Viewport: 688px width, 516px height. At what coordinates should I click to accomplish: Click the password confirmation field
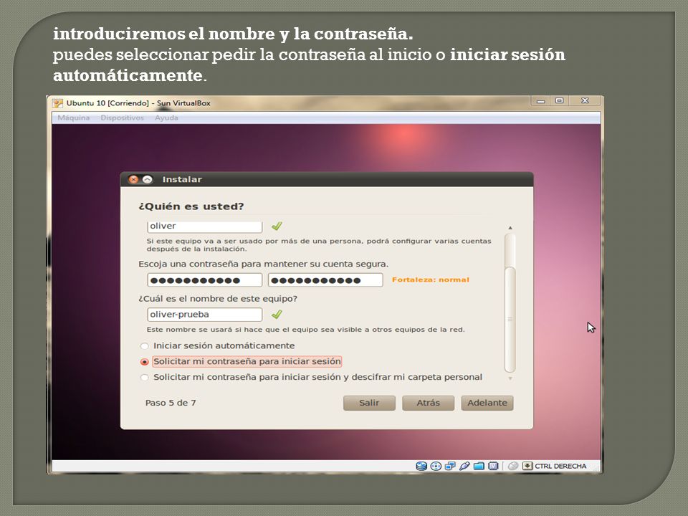325,280
